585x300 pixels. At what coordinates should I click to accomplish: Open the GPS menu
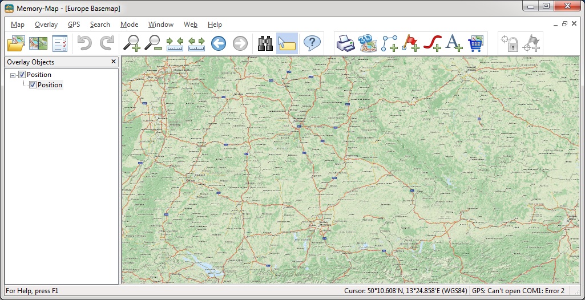point(74,25)
